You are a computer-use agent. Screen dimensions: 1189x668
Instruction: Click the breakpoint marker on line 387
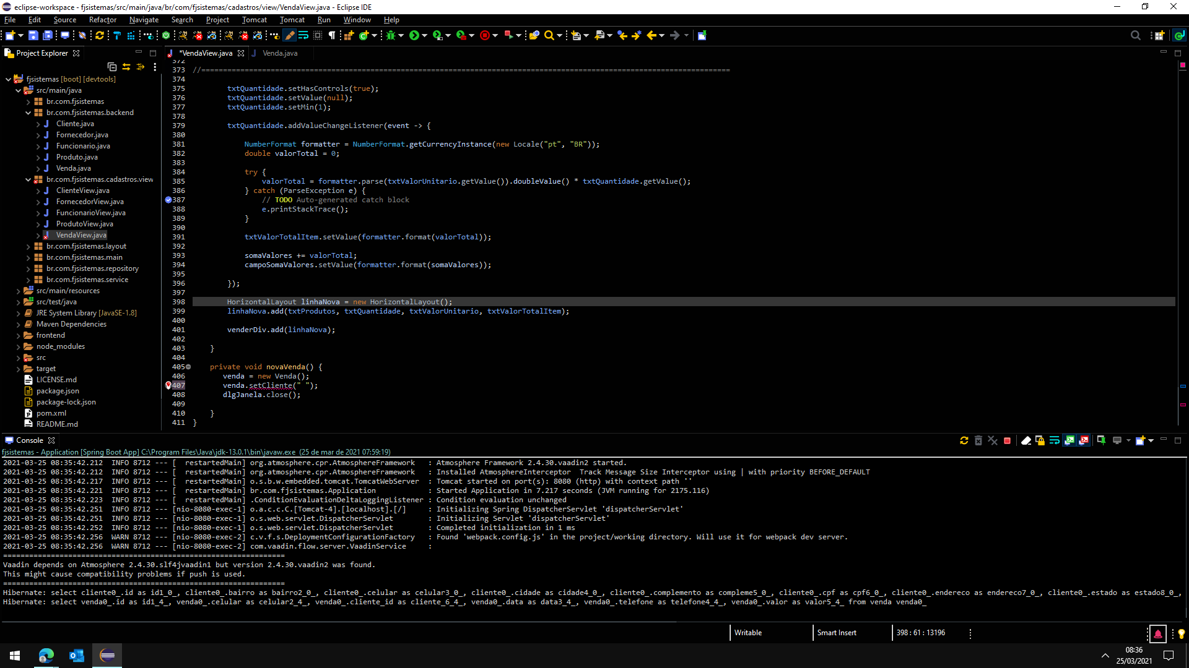(x=168, y=200)
